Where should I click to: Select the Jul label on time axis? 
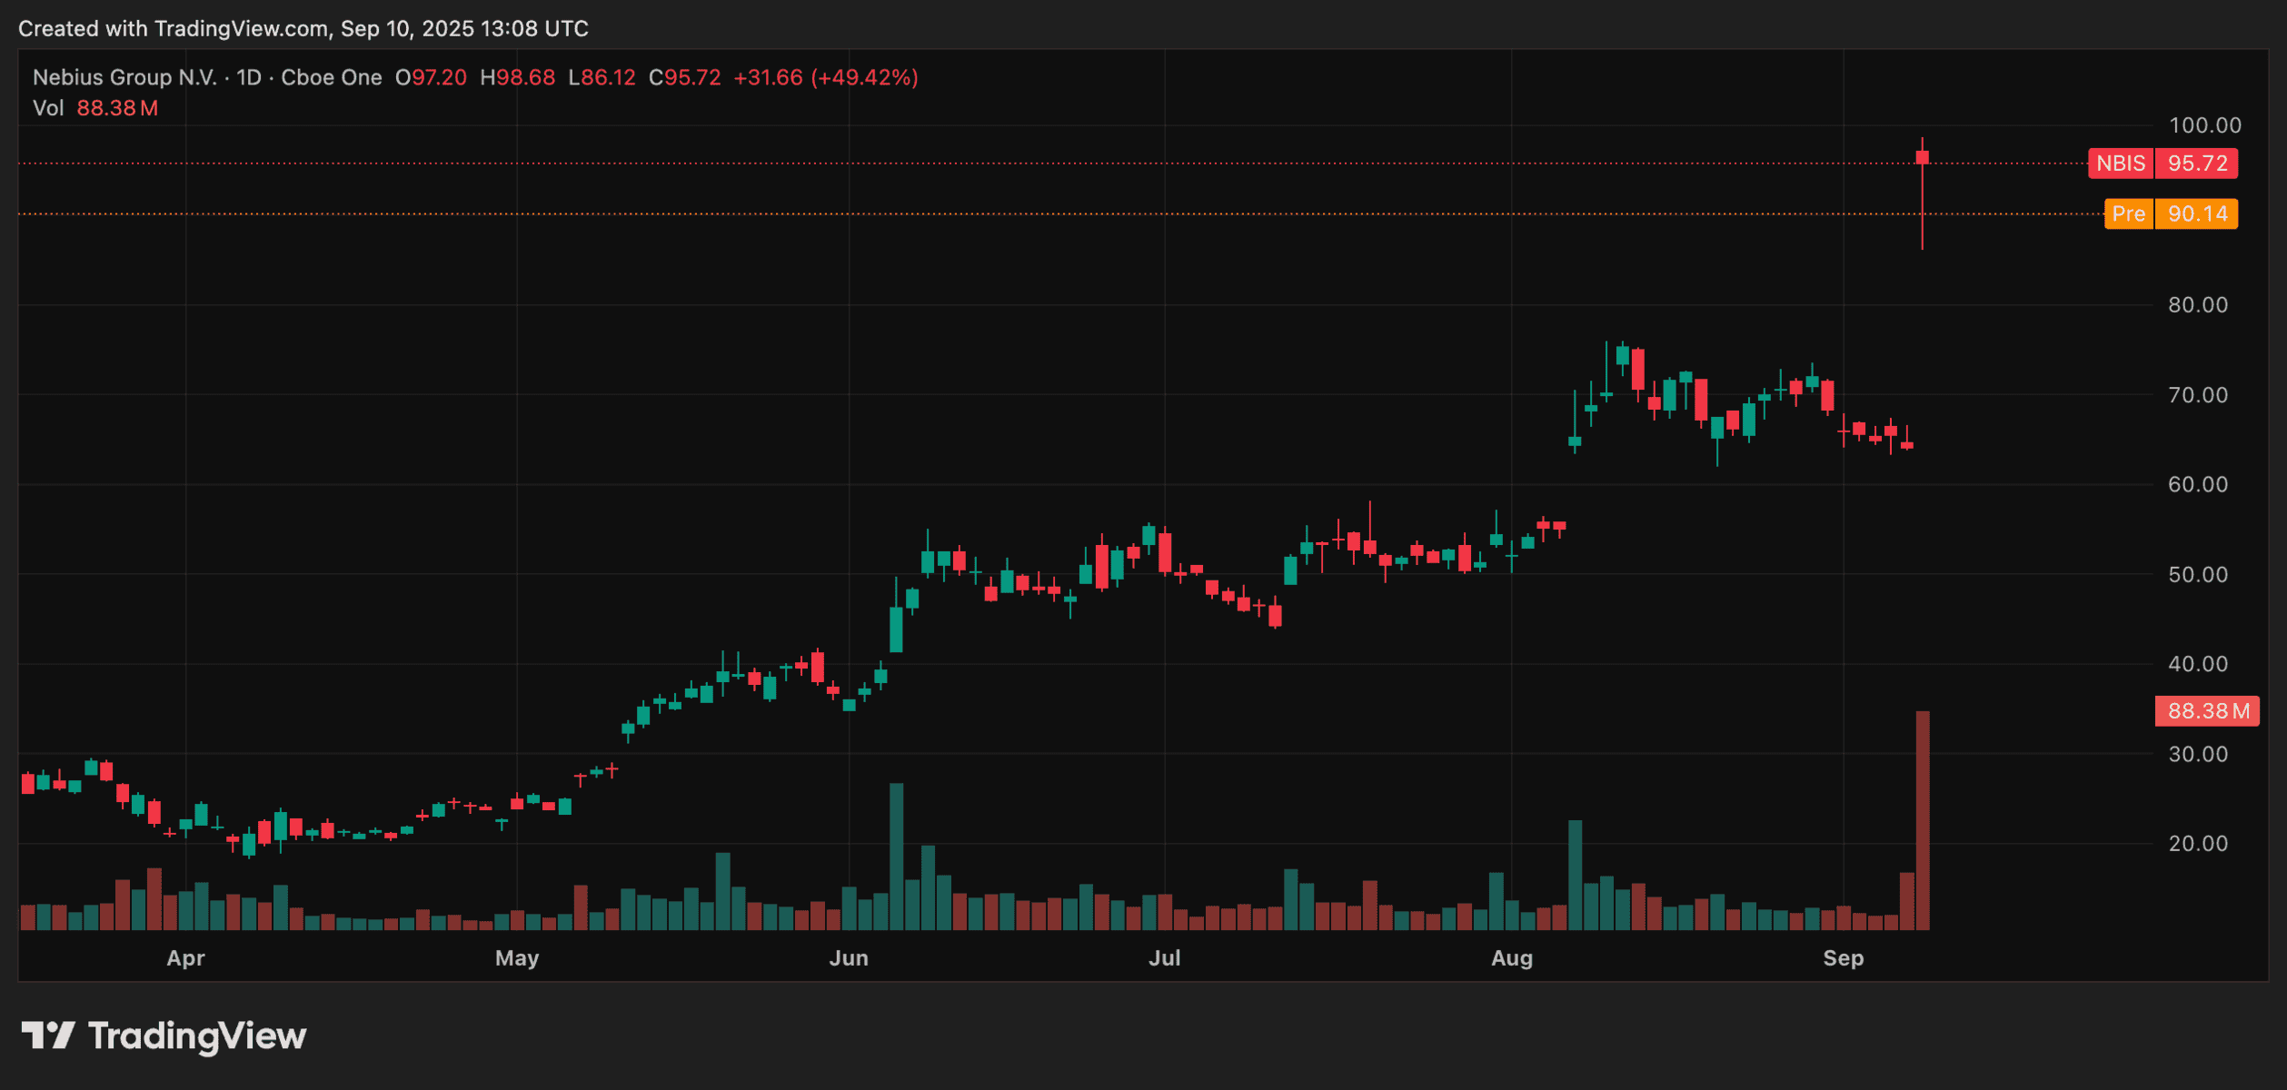pyautogui.click(x=1165, y=958)
